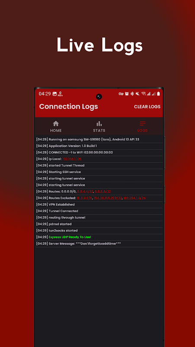Tap the VPN key status icon
This screenshot has width=195, height=347.
point(121,94)
